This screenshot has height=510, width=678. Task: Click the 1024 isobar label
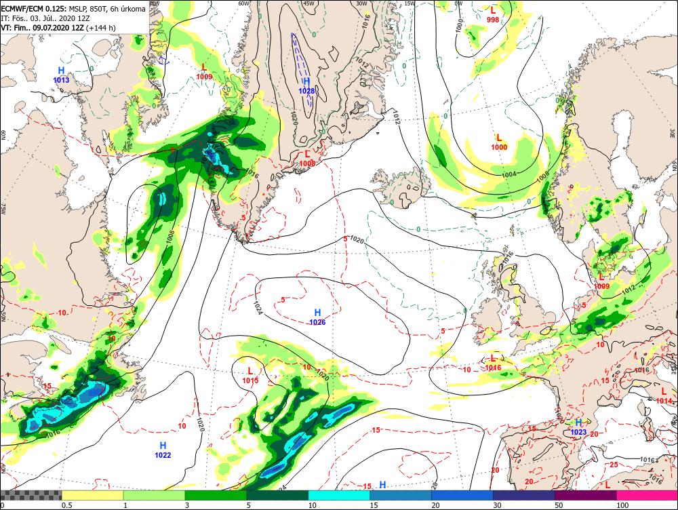(257, 306)
